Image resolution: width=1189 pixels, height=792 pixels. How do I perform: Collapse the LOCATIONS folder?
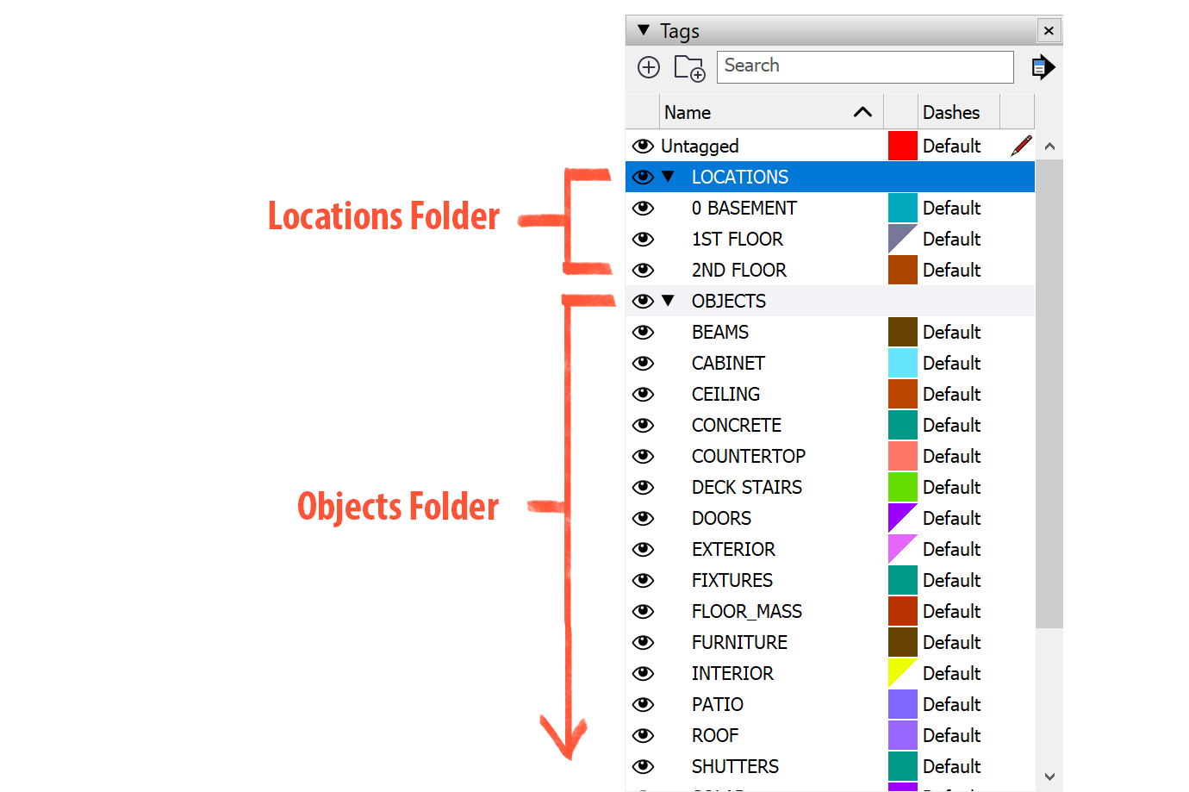[x=668, y=178]
